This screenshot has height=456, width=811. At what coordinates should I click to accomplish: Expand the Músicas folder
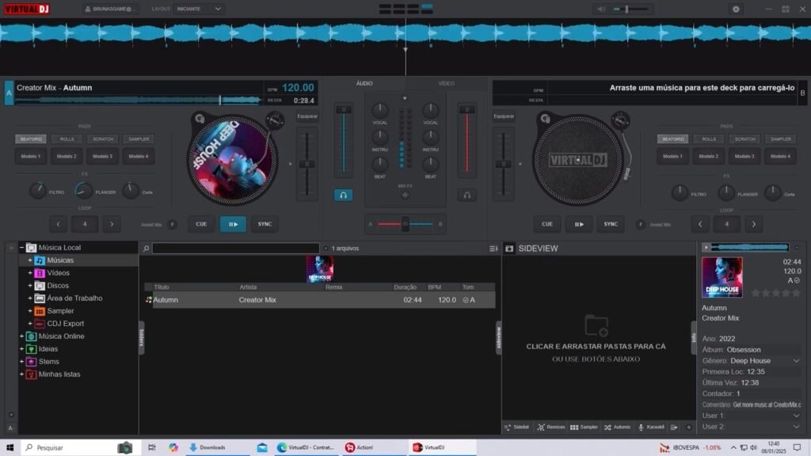click(30, 260)
